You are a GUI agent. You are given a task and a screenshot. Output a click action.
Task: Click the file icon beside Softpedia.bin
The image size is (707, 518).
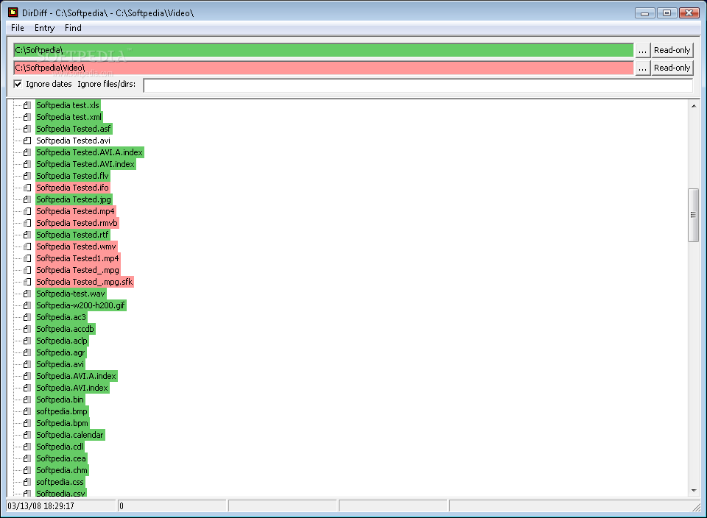click(27, 400)
